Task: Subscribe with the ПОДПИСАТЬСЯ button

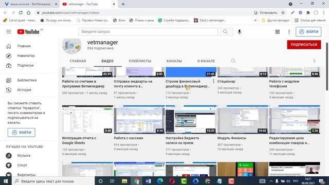Action: (304, 45)
